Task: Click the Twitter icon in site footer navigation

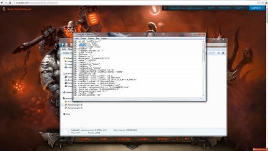Action: coord(186,139)
